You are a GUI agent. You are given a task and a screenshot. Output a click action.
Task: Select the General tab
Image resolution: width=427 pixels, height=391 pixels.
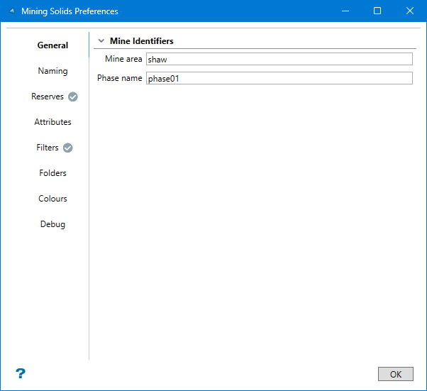[x=52, y=45]
